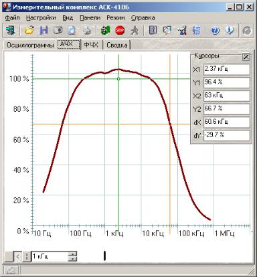This screenshot has width=257, height=277.
Task: Increase the 1 кГц value with up arrow
Action: click(x=72, y=254)
